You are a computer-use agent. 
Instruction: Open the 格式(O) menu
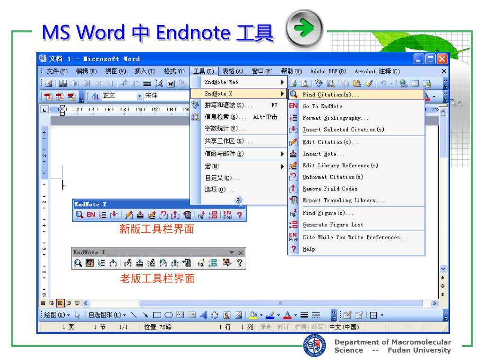(x=174, y=71)
